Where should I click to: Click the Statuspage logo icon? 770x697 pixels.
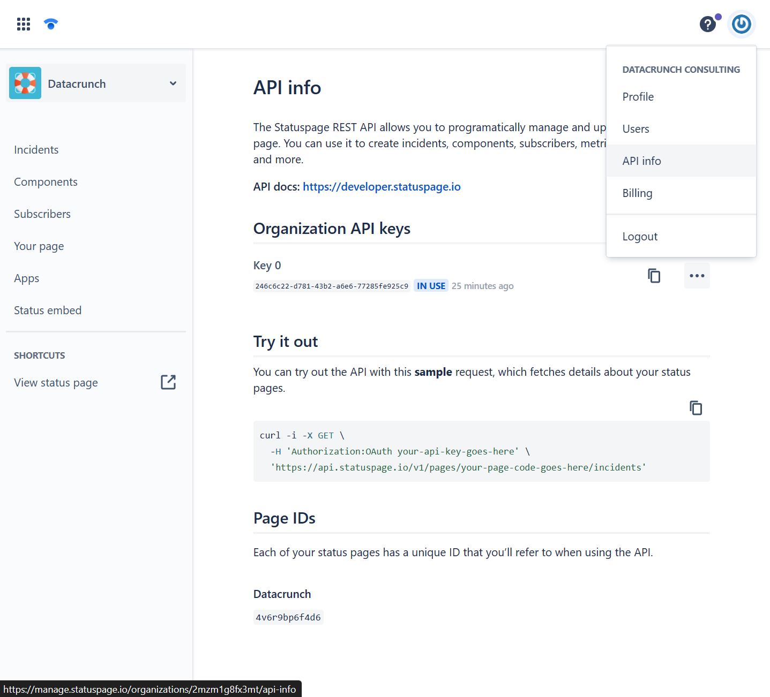pos(51,24)
